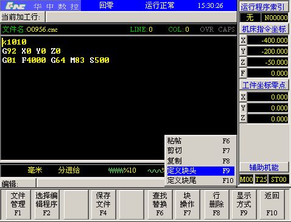This screenshot has width=291, height=222.
Task: Click the 毫米 unit indicator
Action: click(35, 170)
